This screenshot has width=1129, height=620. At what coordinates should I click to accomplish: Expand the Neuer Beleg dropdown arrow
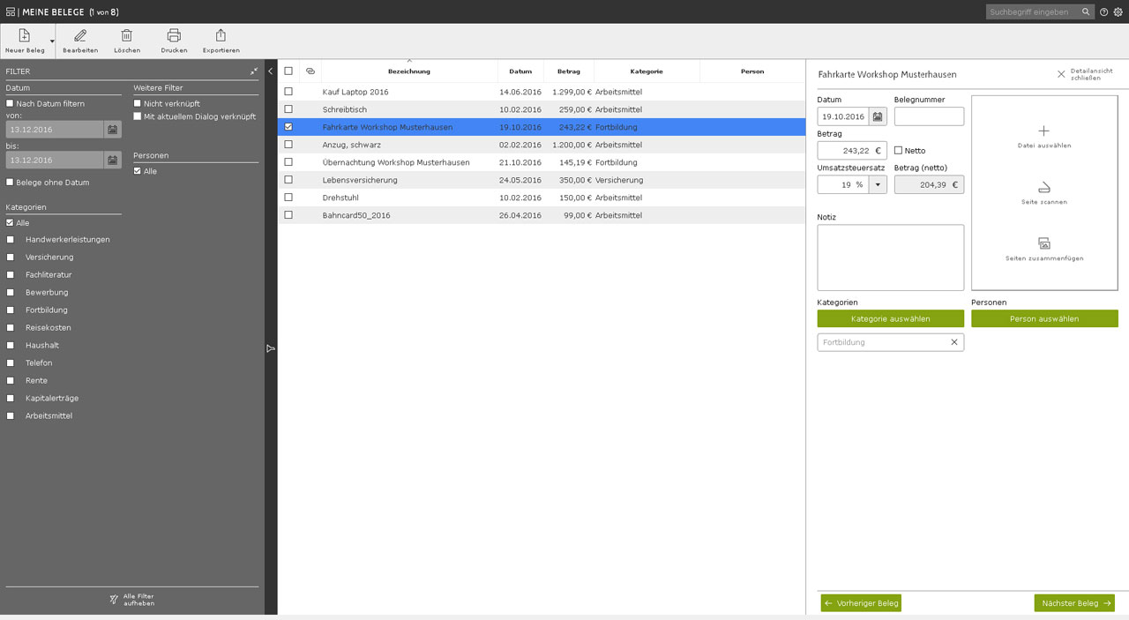coord(52,41)
